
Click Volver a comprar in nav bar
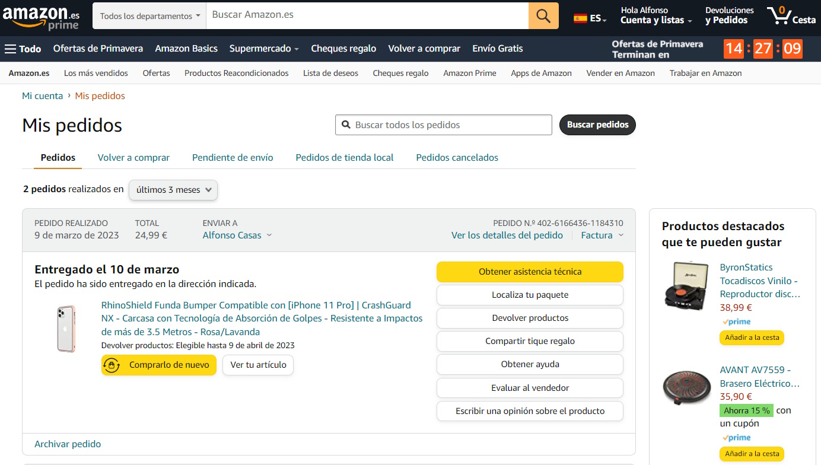coord(424,49)
